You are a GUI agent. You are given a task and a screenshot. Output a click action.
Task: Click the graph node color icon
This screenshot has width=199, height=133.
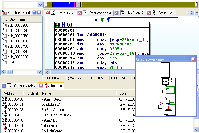click(58, 24)
